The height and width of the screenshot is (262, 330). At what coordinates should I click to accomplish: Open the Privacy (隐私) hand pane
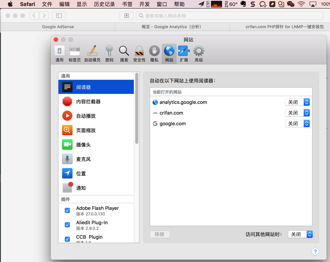(154, 54)
